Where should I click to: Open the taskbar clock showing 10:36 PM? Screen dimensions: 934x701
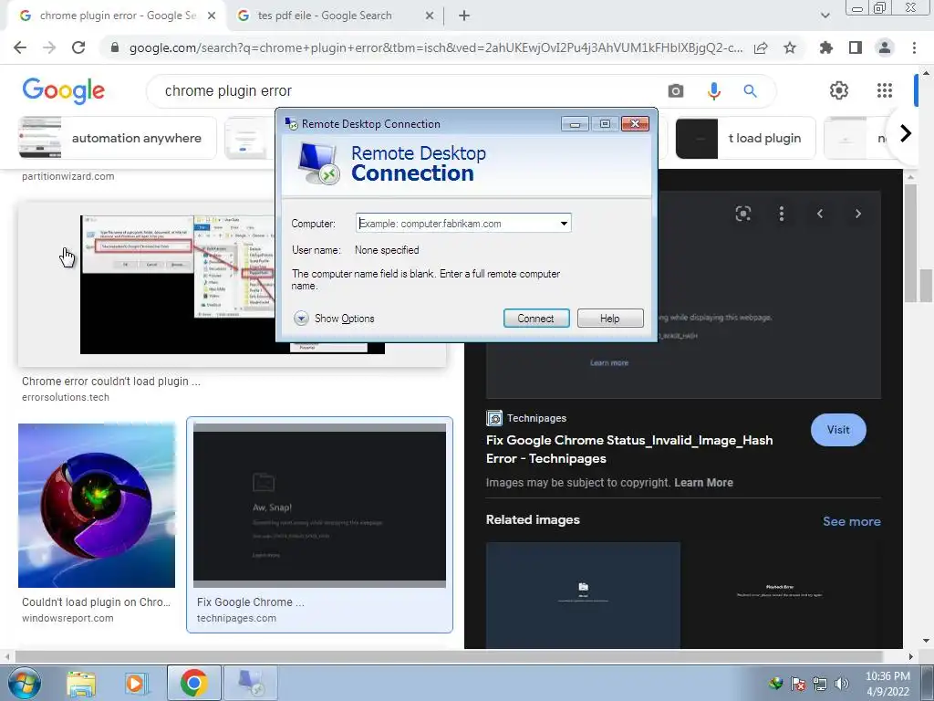(x=887, y=684)
